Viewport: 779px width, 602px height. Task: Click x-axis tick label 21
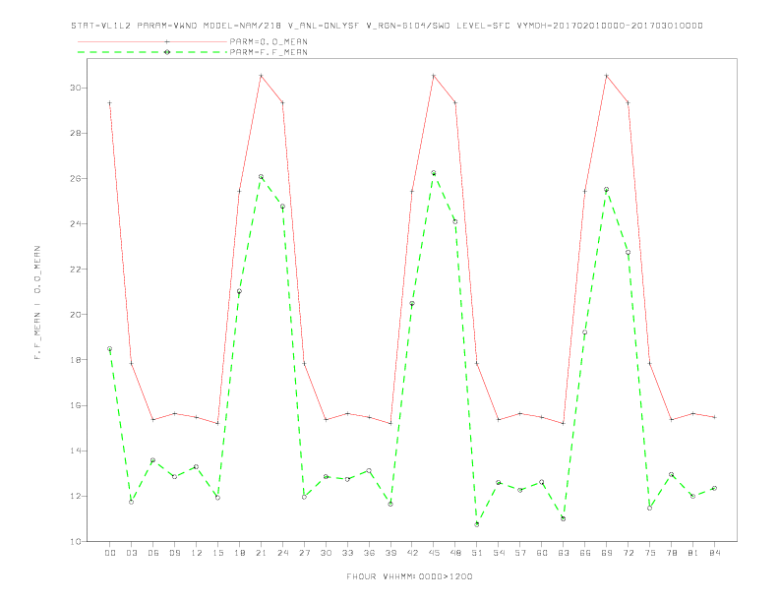(261, 553)
